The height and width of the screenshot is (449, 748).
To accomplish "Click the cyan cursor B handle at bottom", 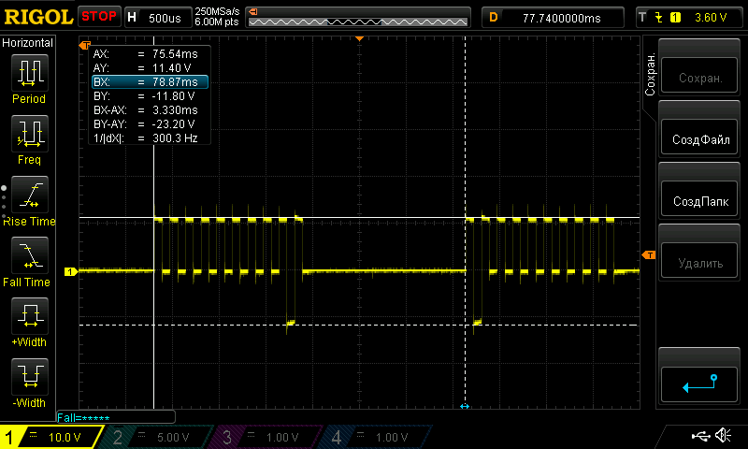I will tap(465, 407).
